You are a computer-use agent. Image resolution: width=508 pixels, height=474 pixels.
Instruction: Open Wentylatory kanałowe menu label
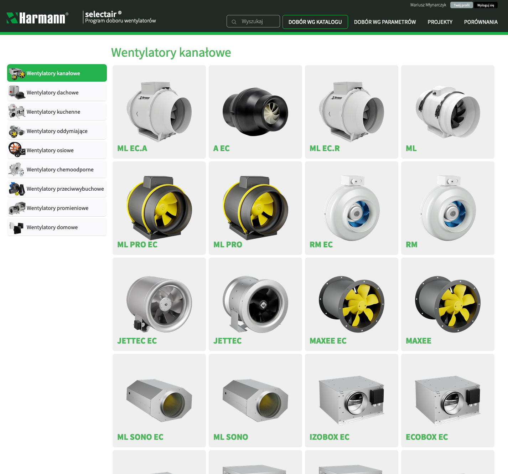pyautogui.click(x=53, y=73)
